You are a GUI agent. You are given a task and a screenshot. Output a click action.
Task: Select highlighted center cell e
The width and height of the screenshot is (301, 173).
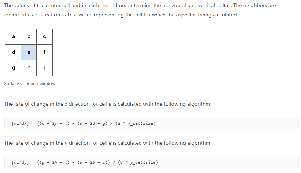(29, 52)
